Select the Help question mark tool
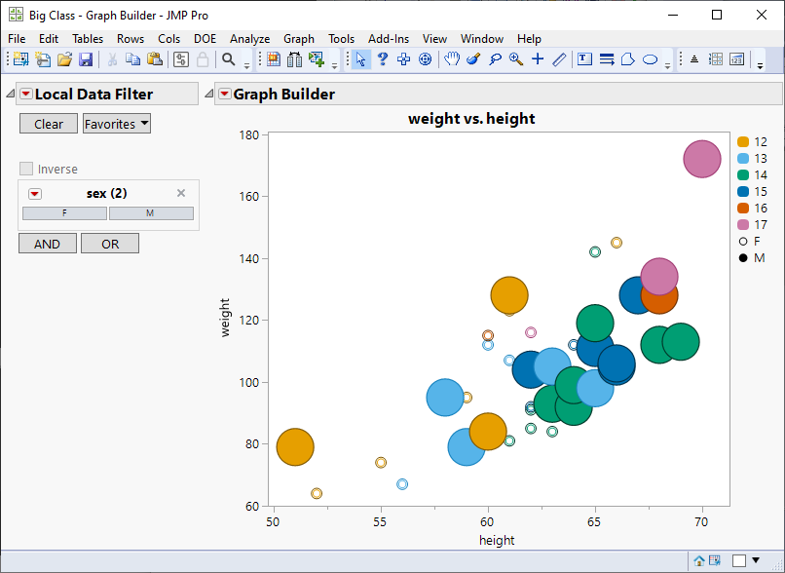 click(383, 59)
